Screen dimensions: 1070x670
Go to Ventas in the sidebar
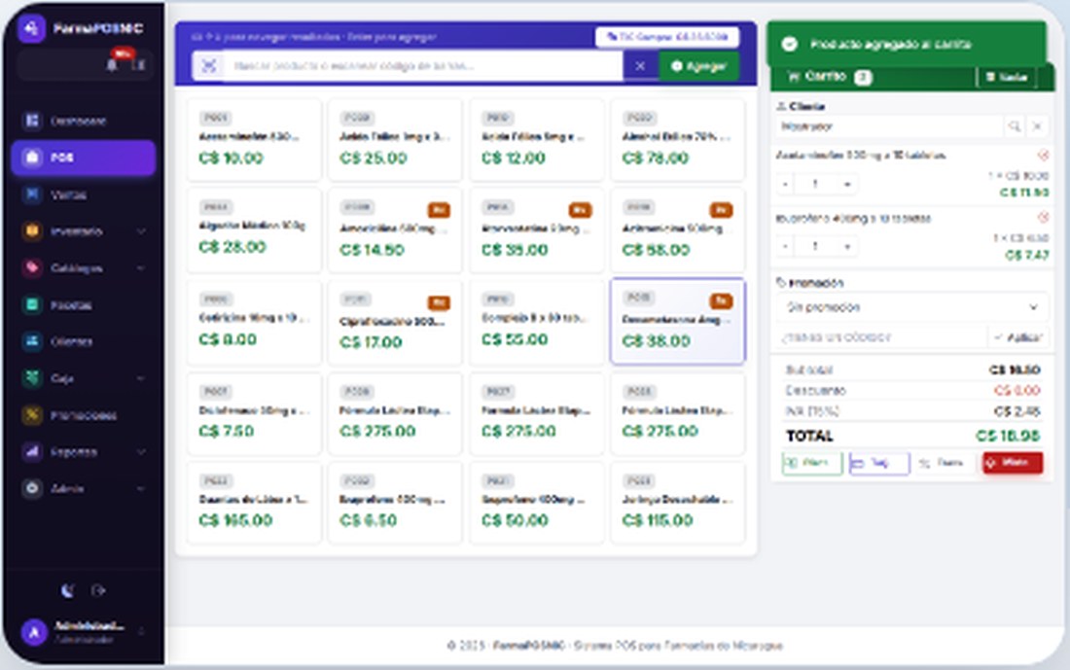tap(84, 195)
